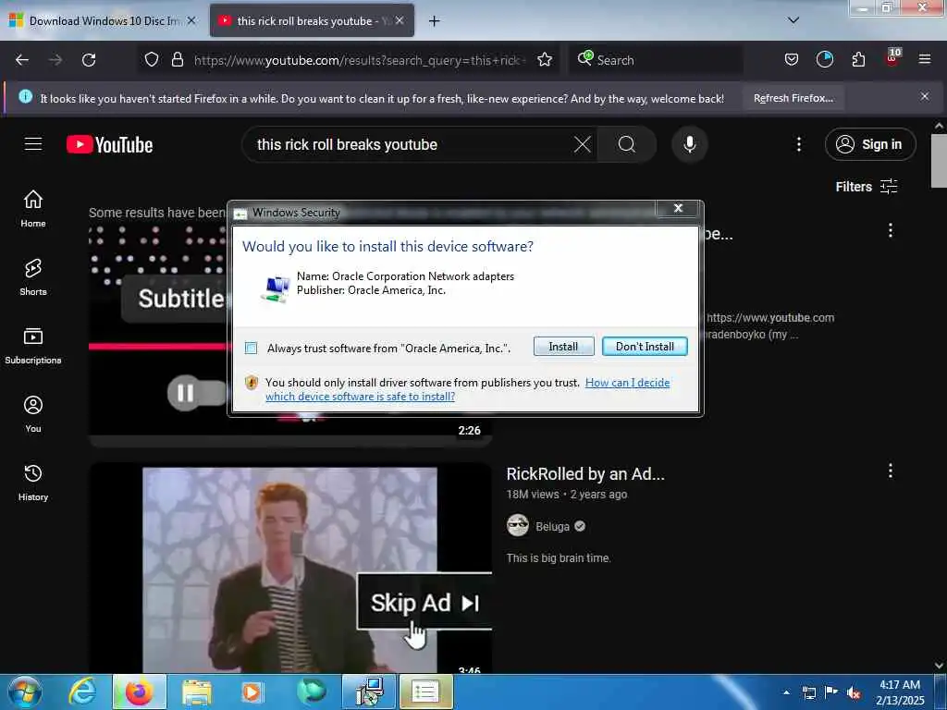Image resolution: width=947 pixels, height=710 pixels.
Task: Click Install in Windows Security dialog
Action: (x=563, y=347)
